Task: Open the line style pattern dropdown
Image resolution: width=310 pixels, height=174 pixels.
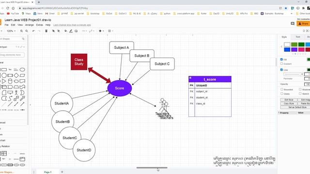Action: point(294,74)
